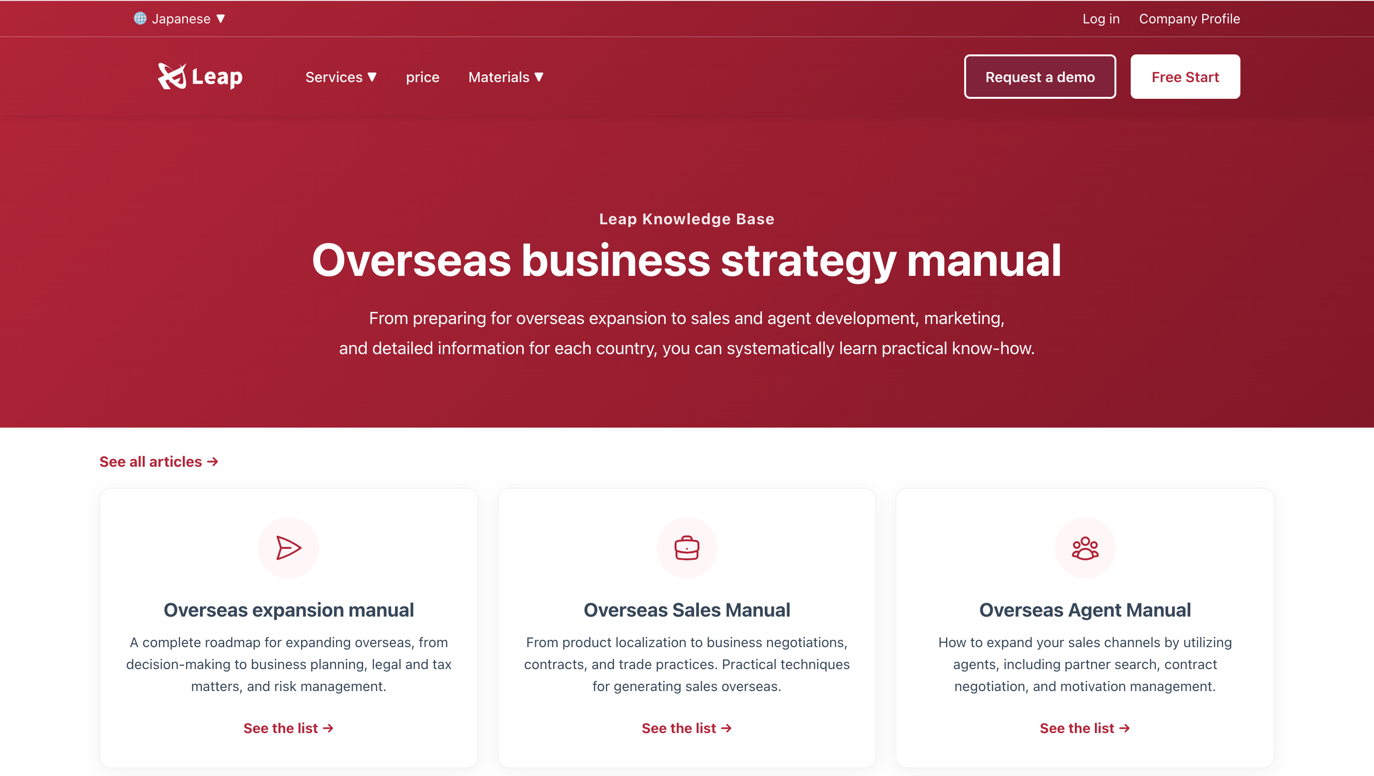Open the Overseas Sales Manual card
The image size is (1374, 776).
coord(687,609)
